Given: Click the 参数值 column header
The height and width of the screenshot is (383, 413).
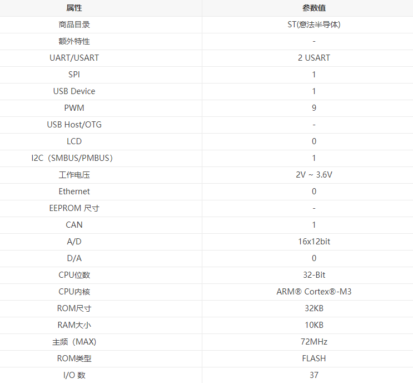Looking at the screenshot, I should [x=314, y=8].
